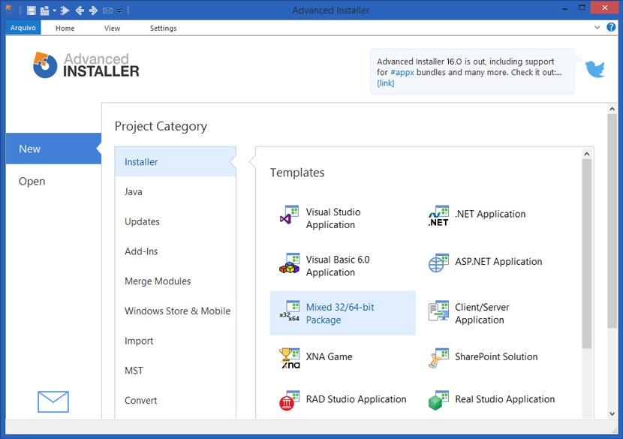Click the RAD Studio Application icon
Viewport: 623px width, 439px height.
click(290, 399)
